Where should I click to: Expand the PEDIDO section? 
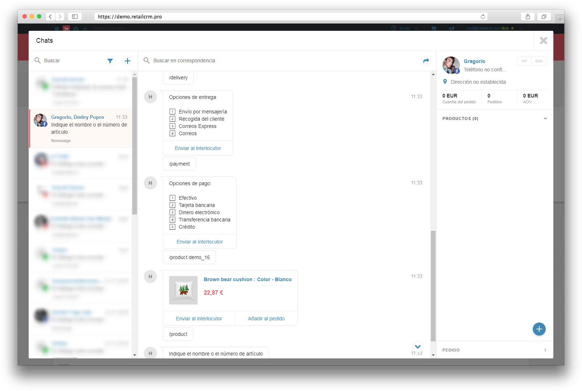coord(495,350)
